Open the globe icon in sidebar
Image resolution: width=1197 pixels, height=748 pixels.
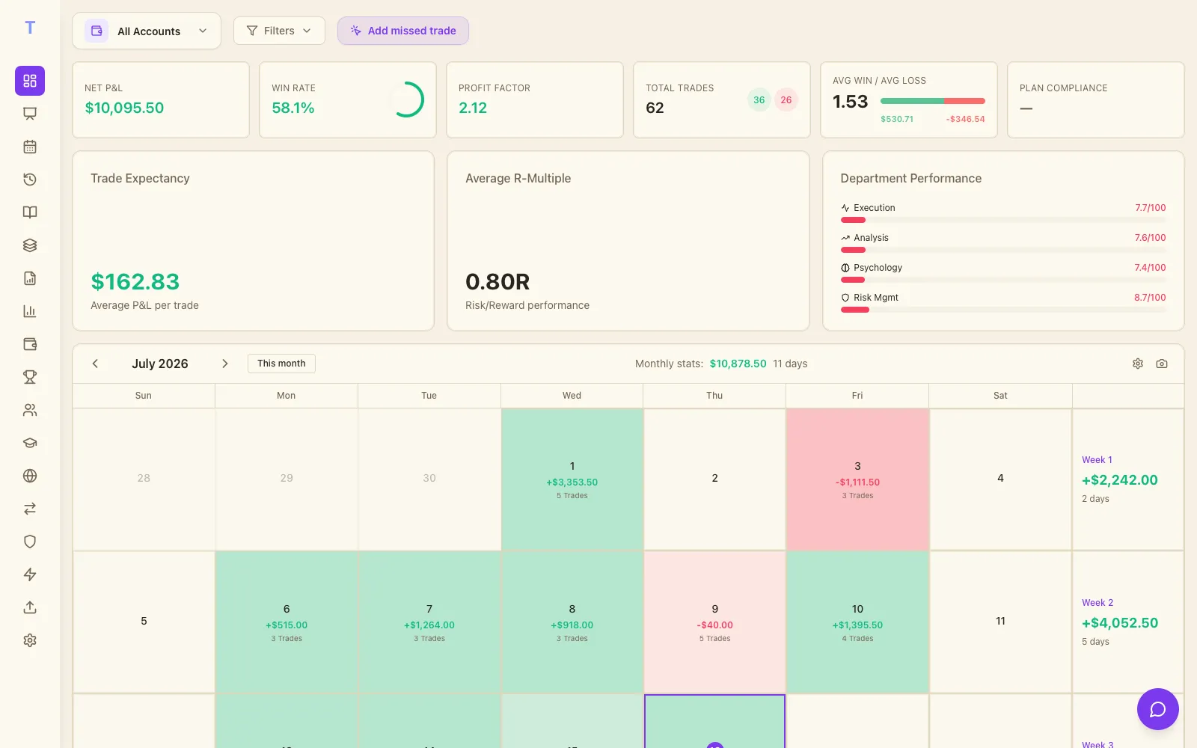(30, 476)
